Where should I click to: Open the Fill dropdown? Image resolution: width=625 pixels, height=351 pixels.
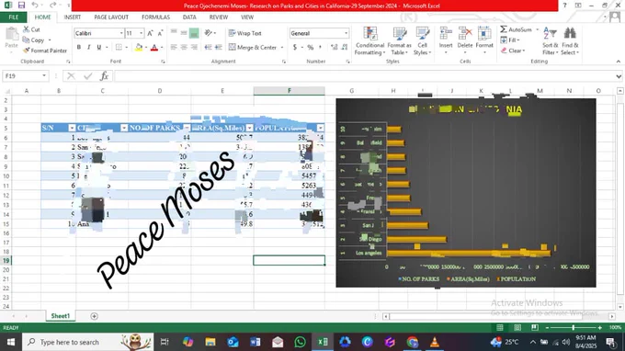(x=510, y=40)
